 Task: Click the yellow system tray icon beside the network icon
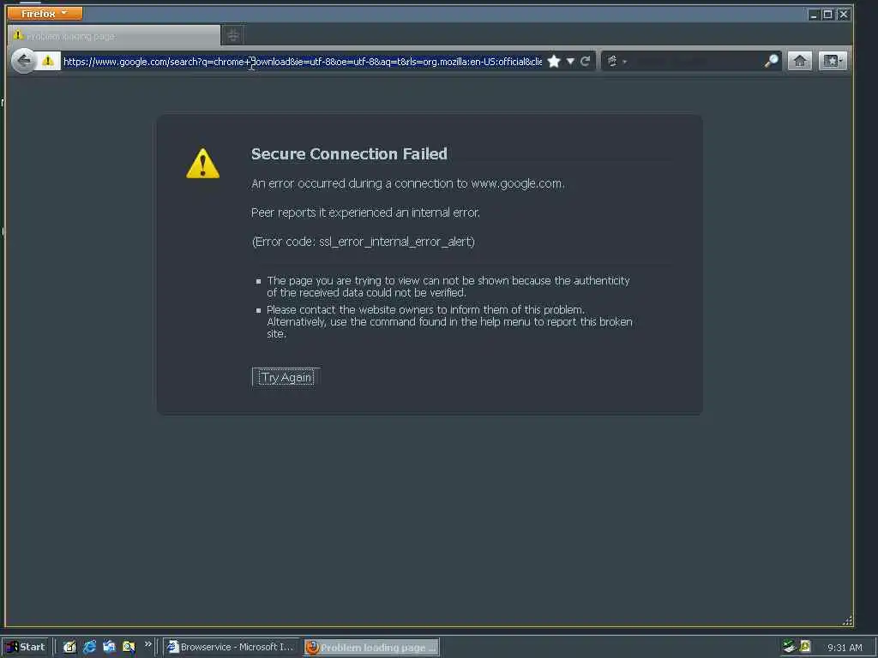[805, 646]
